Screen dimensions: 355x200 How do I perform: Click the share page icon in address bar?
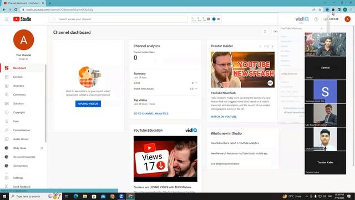(314, 10)
